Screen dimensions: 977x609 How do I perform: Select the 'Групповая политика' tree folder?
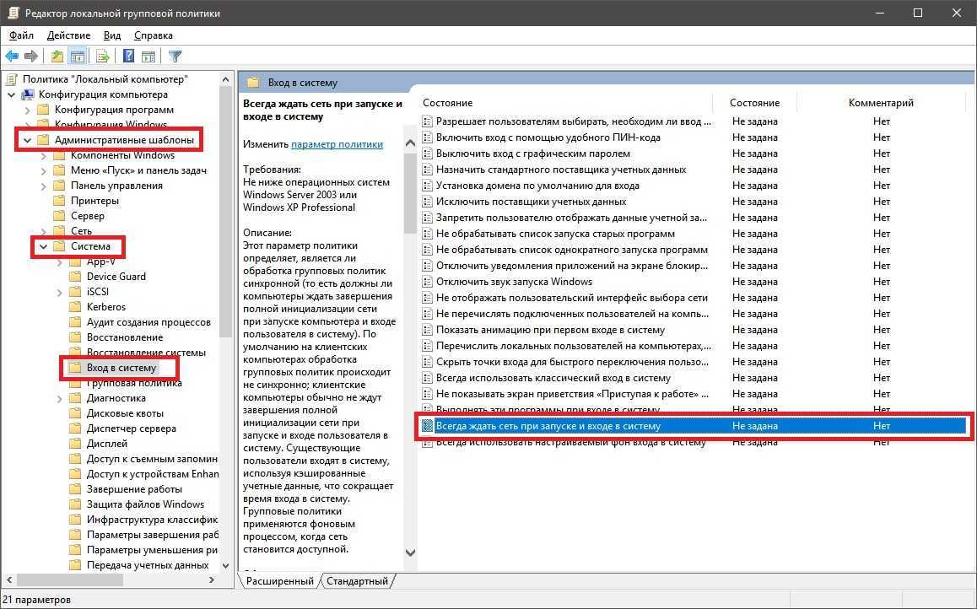click(133, 383)
